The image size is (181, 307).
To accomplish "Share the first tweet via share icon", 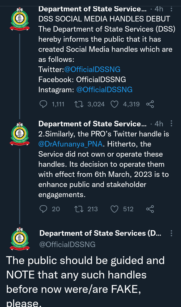I will point(150,104).
